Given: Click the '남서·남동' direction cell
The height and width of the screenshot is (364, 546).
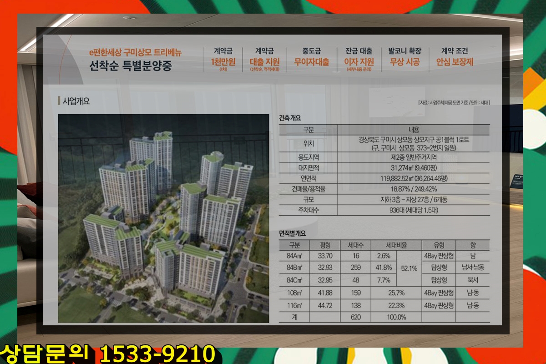Looking at the screenshot, I should click(x=473, y=268).
